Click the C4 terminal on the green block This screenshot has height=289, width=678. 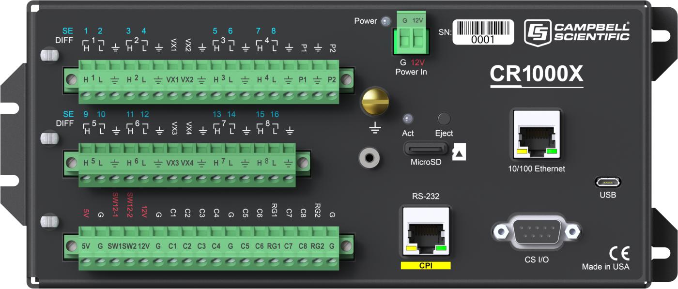[x=216, y=246]
